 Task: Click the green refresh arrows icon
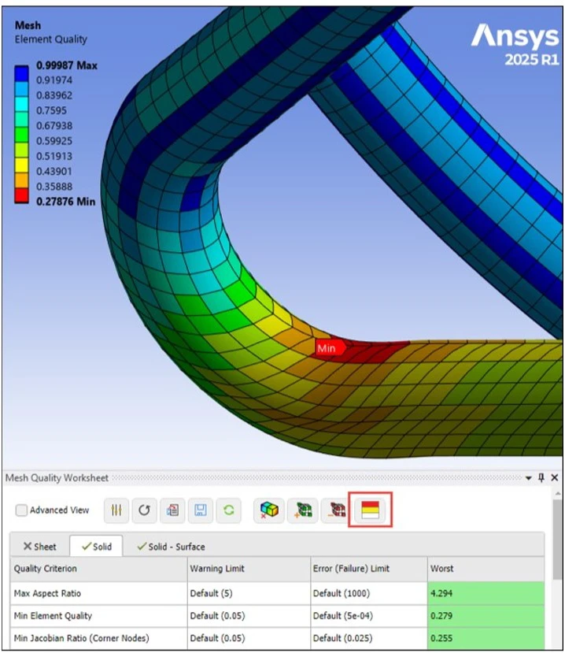coord(228,510)
